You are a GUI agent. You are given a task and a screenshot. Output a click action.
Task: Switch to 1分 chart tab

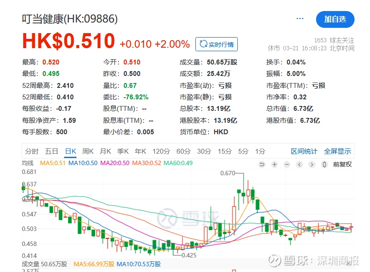click(x=260, y=151)
